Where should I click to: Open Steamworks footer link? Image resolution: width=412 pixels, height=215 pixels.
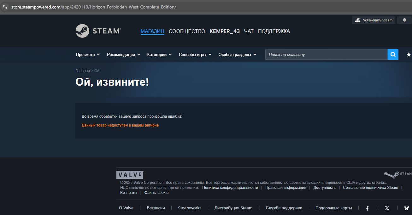pyautogui.click(x=190, y=208)
